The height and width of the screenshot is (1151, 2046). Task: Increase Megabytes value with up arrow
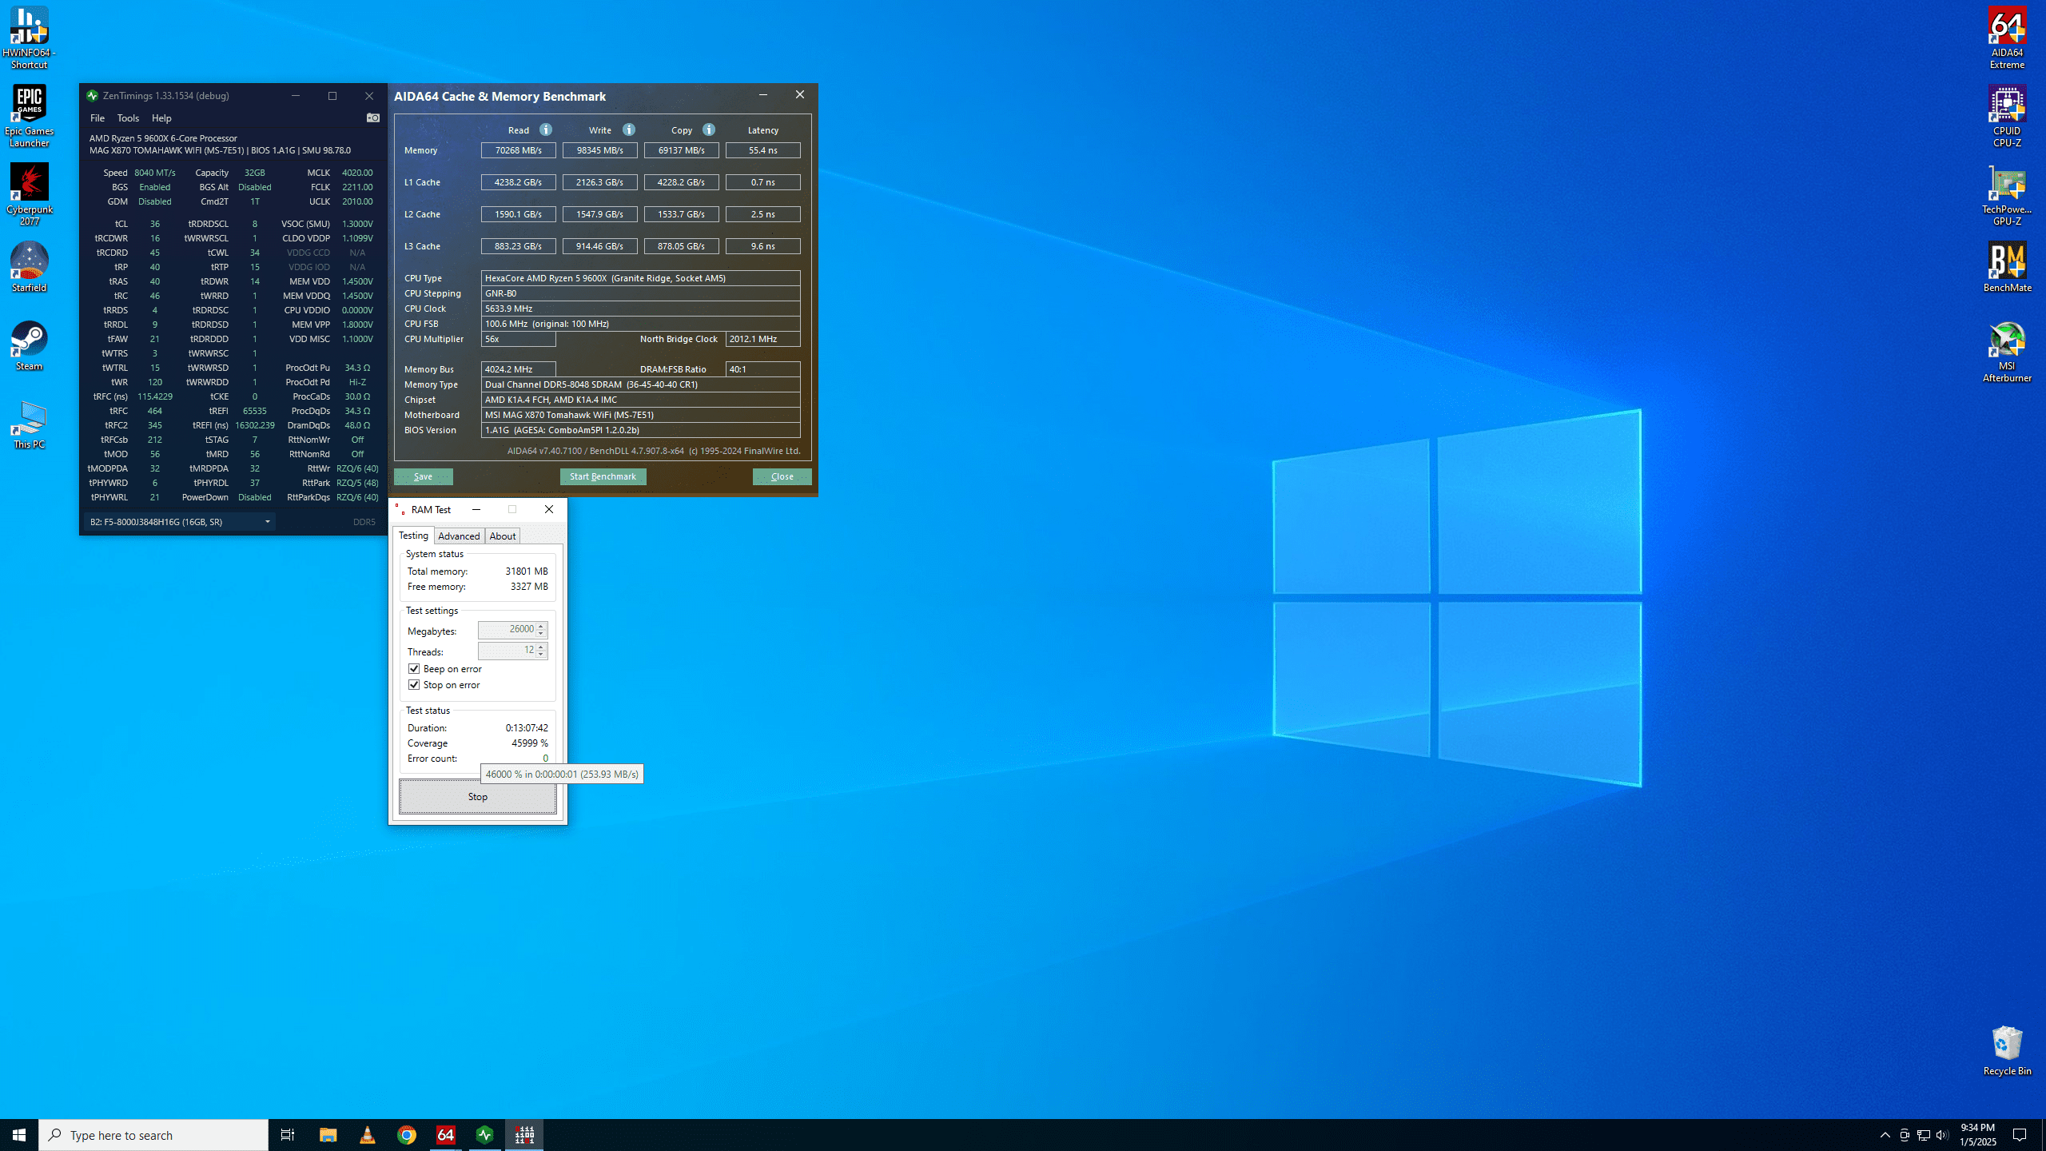(x=541, y=626)
